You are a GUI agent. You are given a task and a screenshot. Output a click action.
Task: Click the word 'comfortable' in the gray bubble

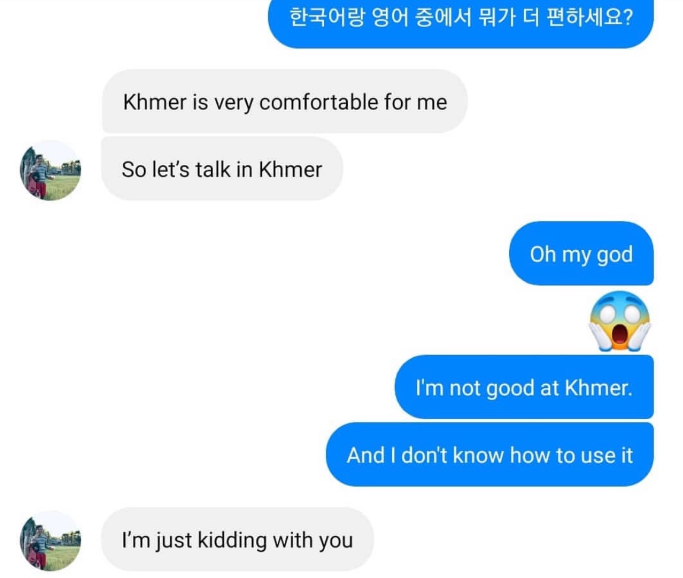[319, 103]
